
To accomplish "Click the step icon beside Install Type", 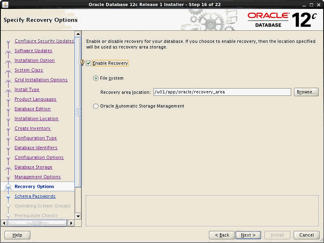I will pyautogui.click(x=8, y=89).
